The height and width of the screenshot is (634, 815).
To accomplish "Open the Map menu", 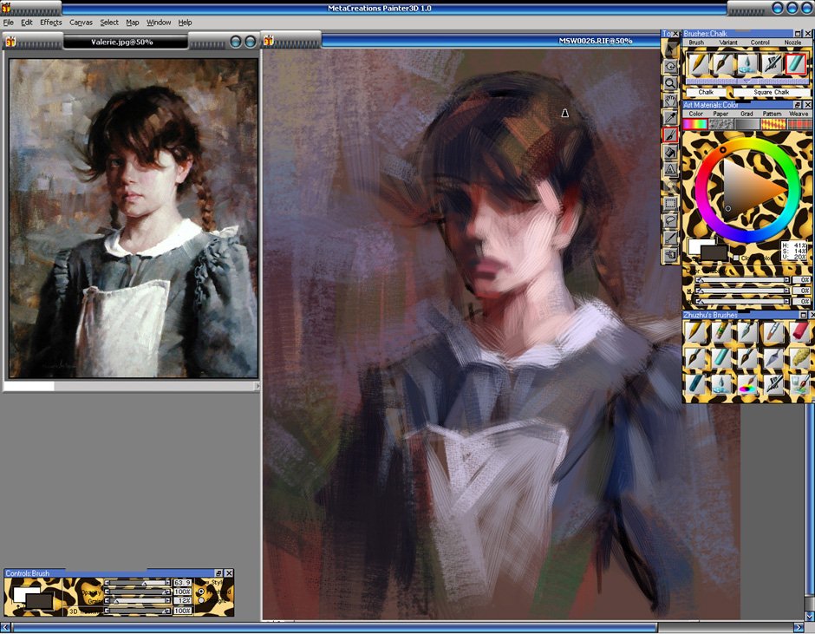I will point(133,23).
